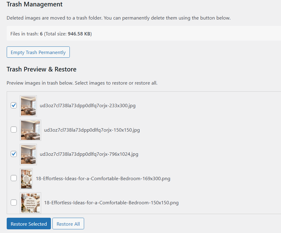This screenshot has height=233, width=281.
Task: Click the 18-Effortless-Ideas Bedroom-169x300.png filename
Action: click(103, 178)
